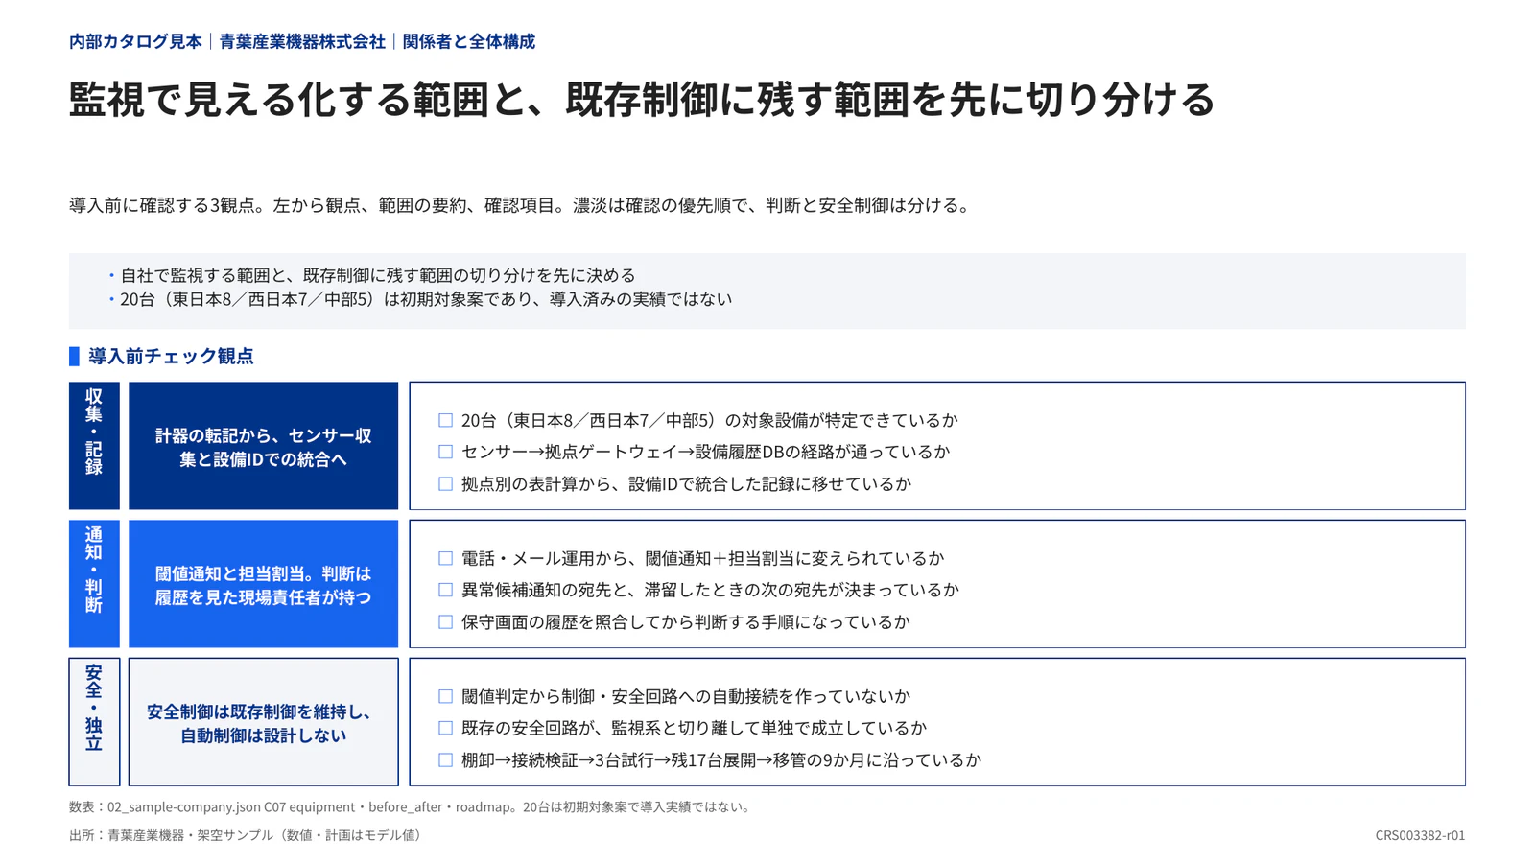
Task: Select the 安全・独立 vertical label
Action: pyautogui.click(x=94, y=722)
